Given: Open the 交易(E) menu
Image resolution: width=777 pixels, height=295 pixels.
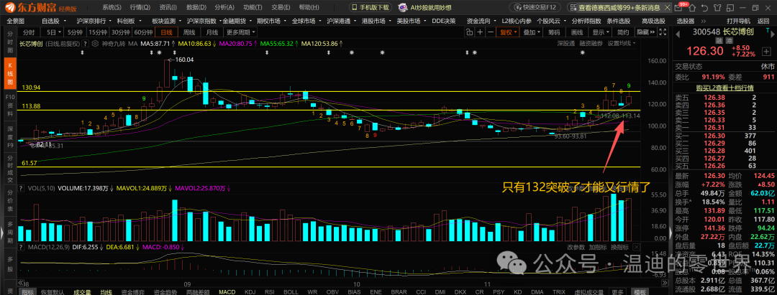Looking at the screenshot, I should coord(281,7).
